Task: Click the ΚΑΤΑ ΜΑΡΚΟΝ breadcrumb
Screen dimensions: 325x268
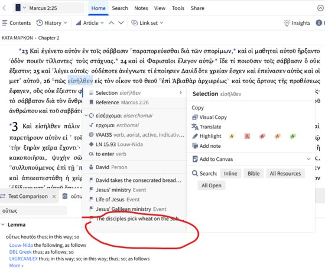Action: click(17, 38)
